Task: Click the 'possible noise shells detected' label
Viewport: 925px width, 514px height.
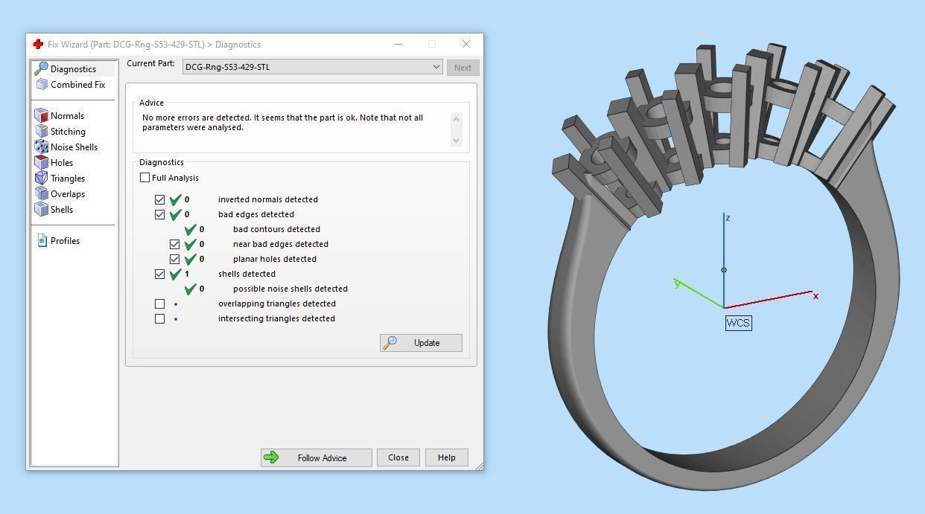Action: [x=290, y=289]
